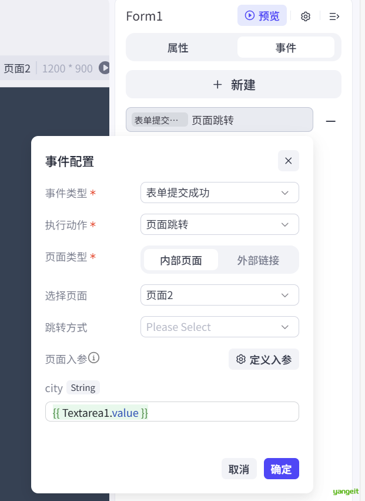Click the 页面入参 info icon
Screen dimensions: 365x501
click(x=94, y=357)
